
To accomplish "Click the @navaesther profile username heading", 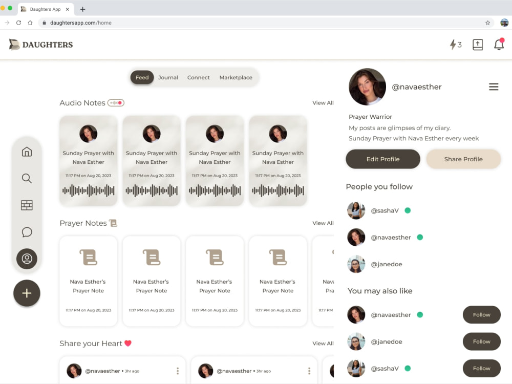I will click(x=417, y=87).
